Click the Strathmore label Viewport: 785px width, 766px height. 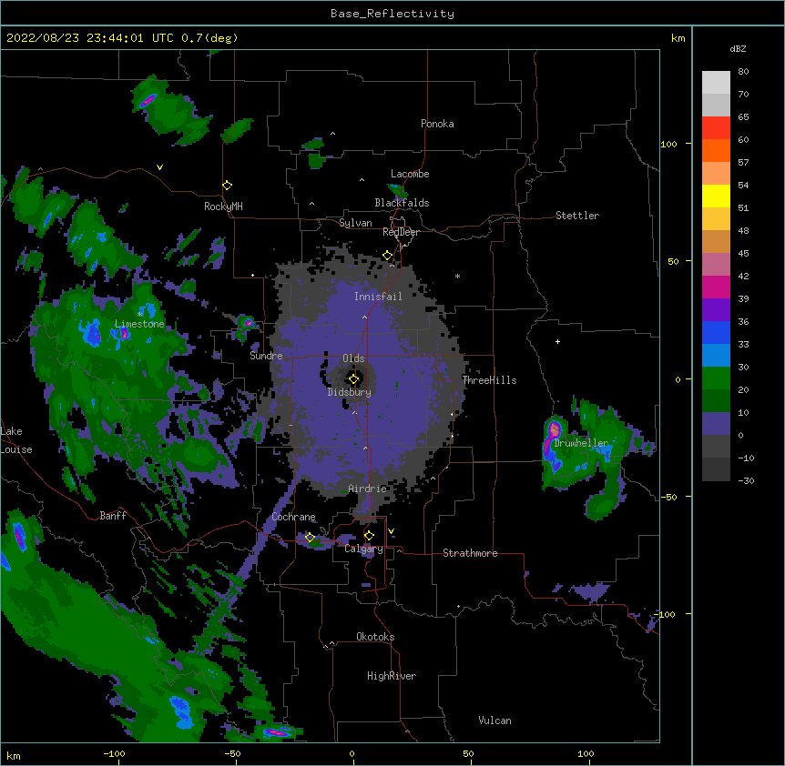coord(470,553)
